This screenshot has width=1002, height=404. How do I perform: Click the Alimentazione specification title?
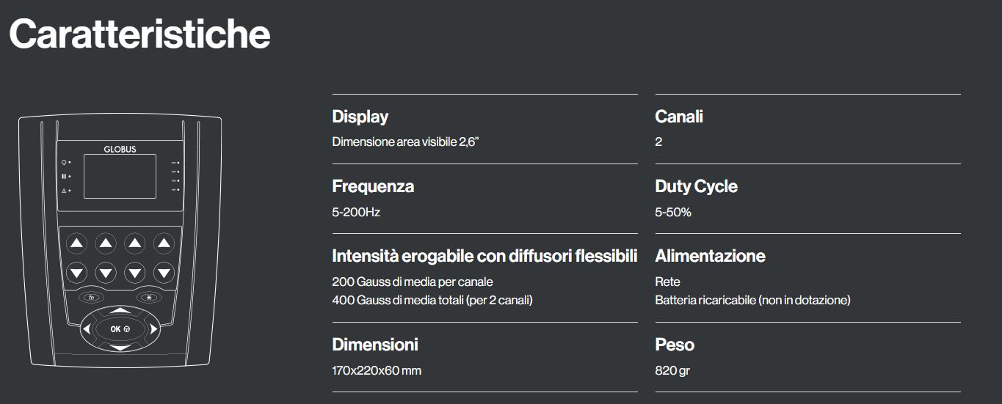(x=710, y=256)
